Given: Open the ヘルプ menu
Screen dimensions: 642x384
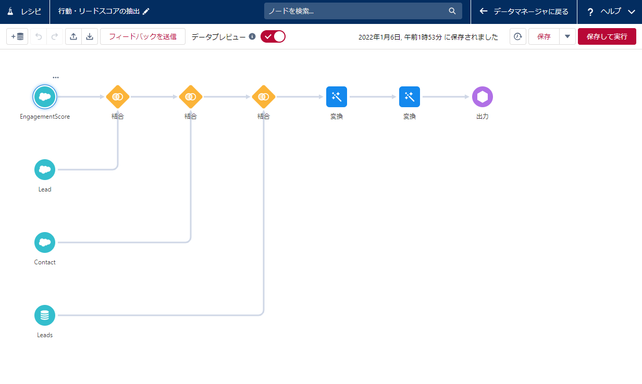Looking at the screenshot, I should click(x=610, y=11).
